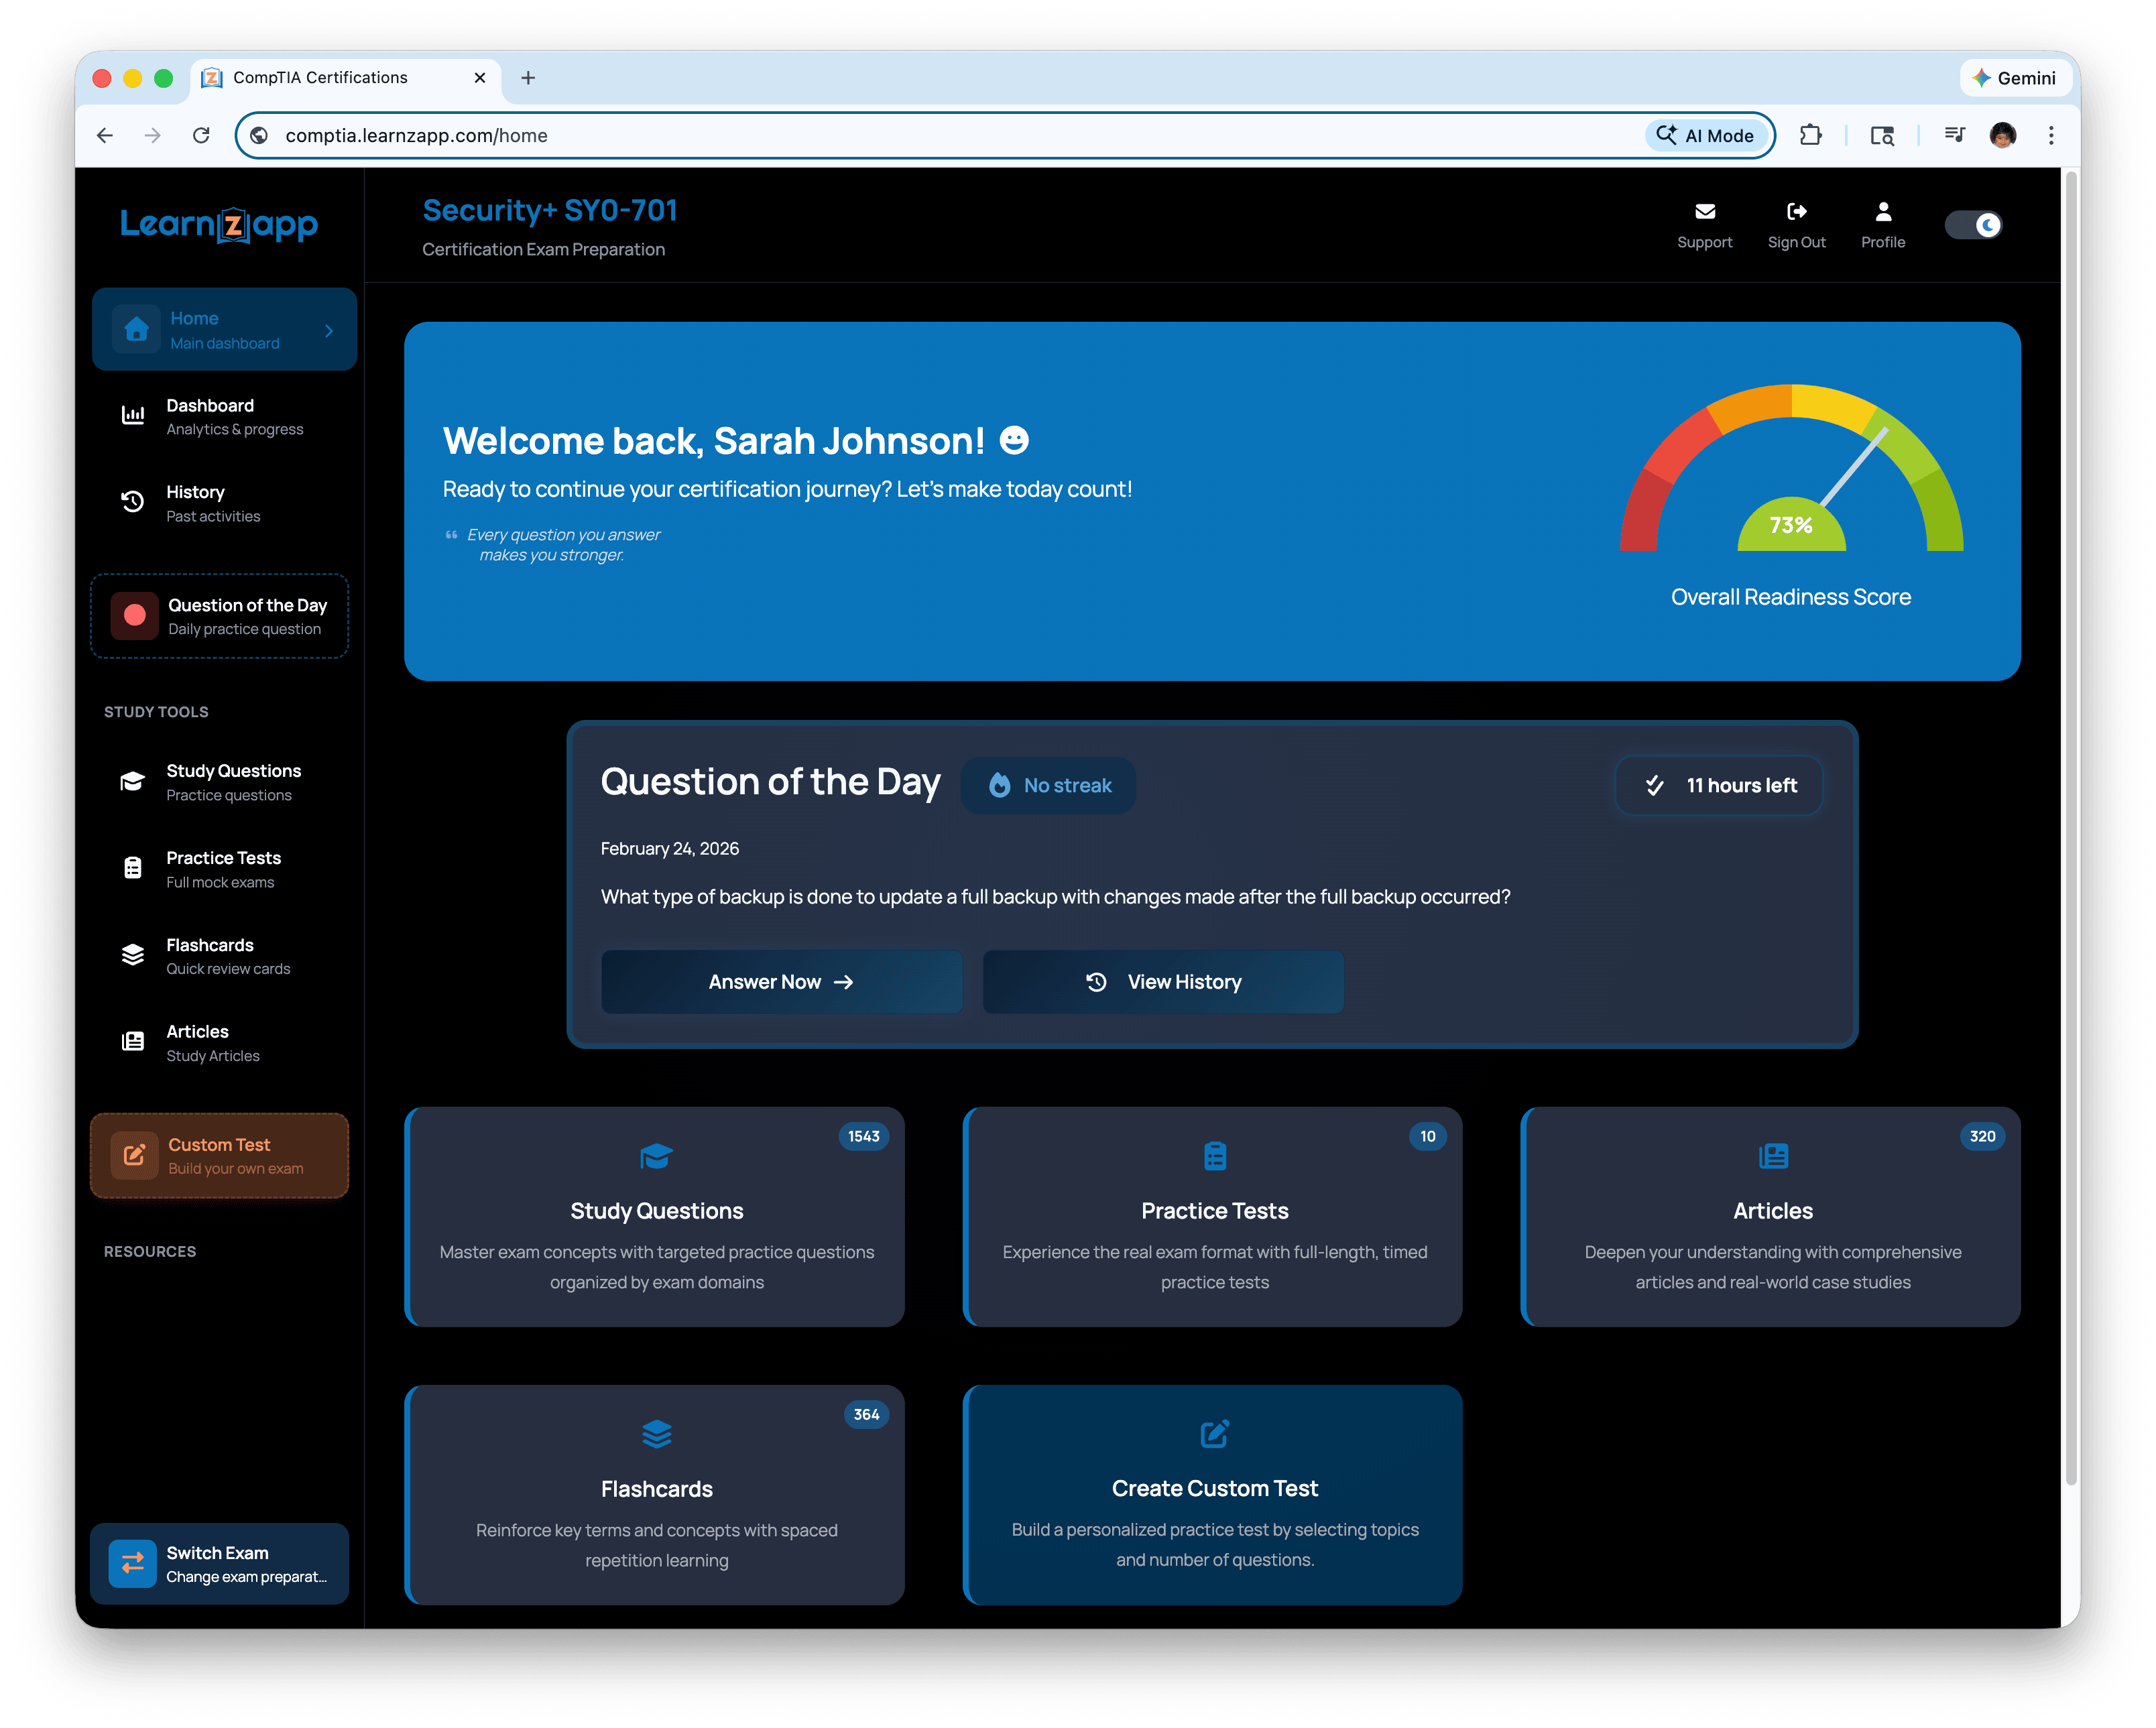This screenshot has width=2156, height=1728.
Task: Open the Articles card with 320 badge
Action: [x=1771, y=1217]
